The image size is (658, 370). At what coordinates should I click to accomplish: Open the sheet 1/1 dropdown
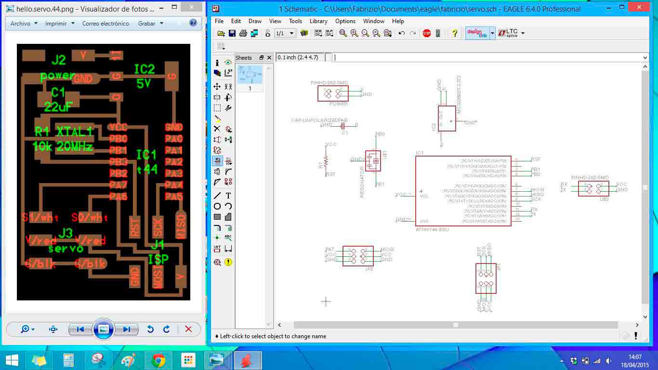pyautogui.click(x=286, y=33)
